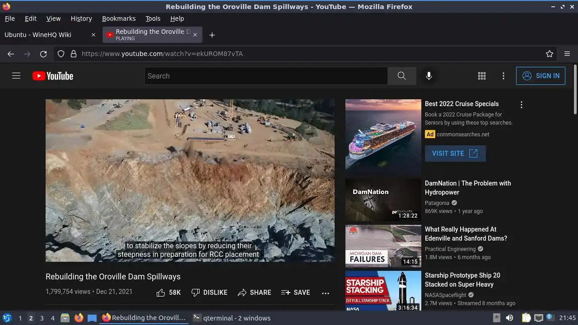The width and height of the screenshot is (578, 325).
Task: Click the Practical Engineering channel name
Action: coord(450,249)
